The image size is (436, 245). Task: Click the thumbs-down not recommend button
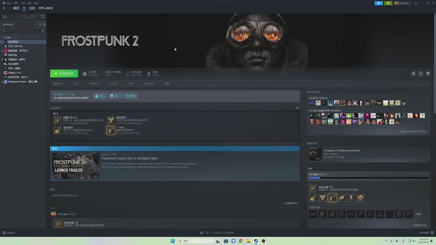115,96
